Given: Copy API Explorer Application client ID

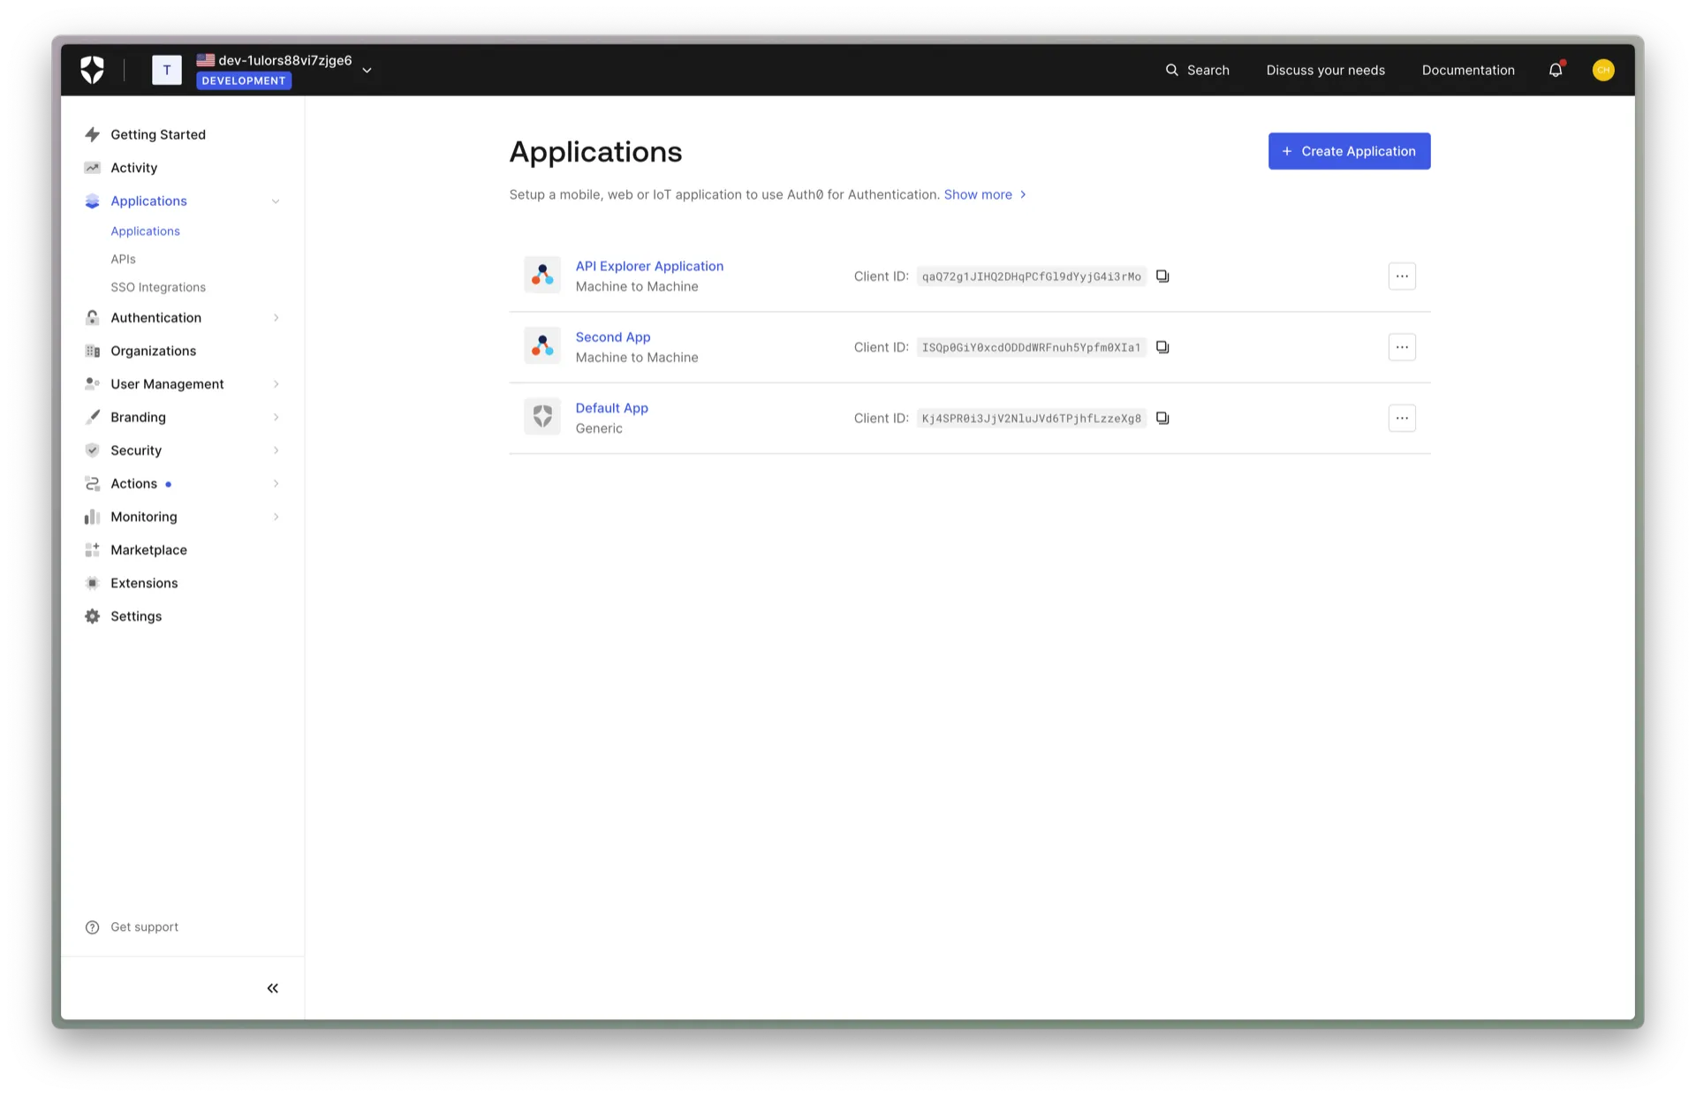Looking at the screenshot, I should point(1162,276).
